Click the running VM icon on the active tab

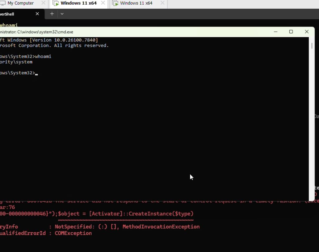click(x=56, y=3)
